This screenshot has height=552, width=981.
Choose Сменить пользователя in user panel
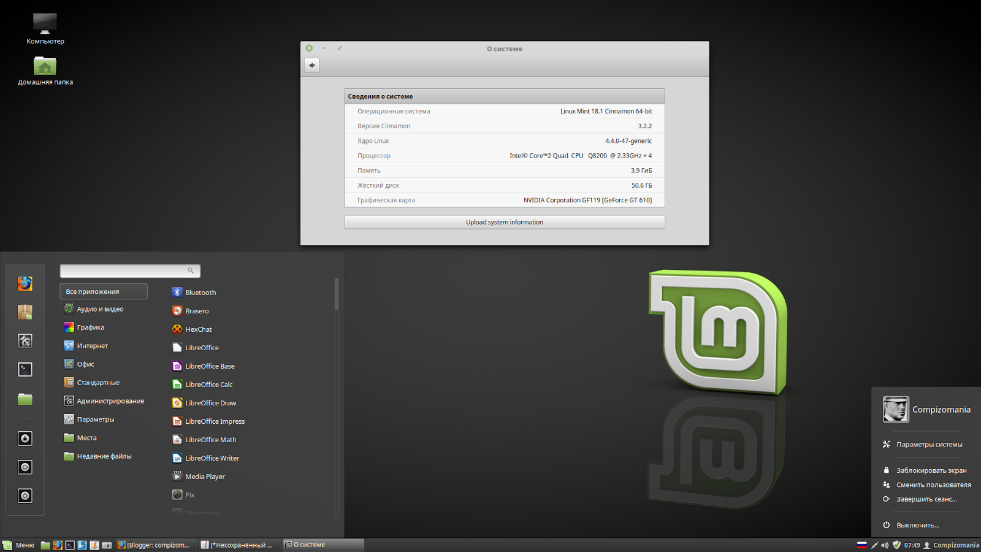[x=926, y=485]
